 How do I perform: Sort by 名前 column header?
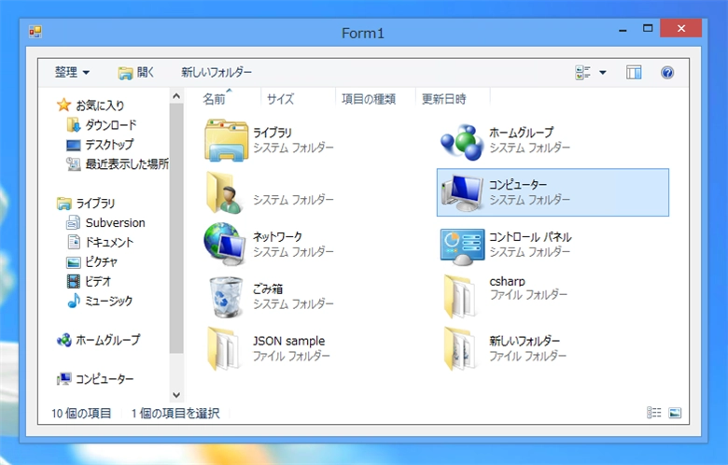[x=214, y=99]
